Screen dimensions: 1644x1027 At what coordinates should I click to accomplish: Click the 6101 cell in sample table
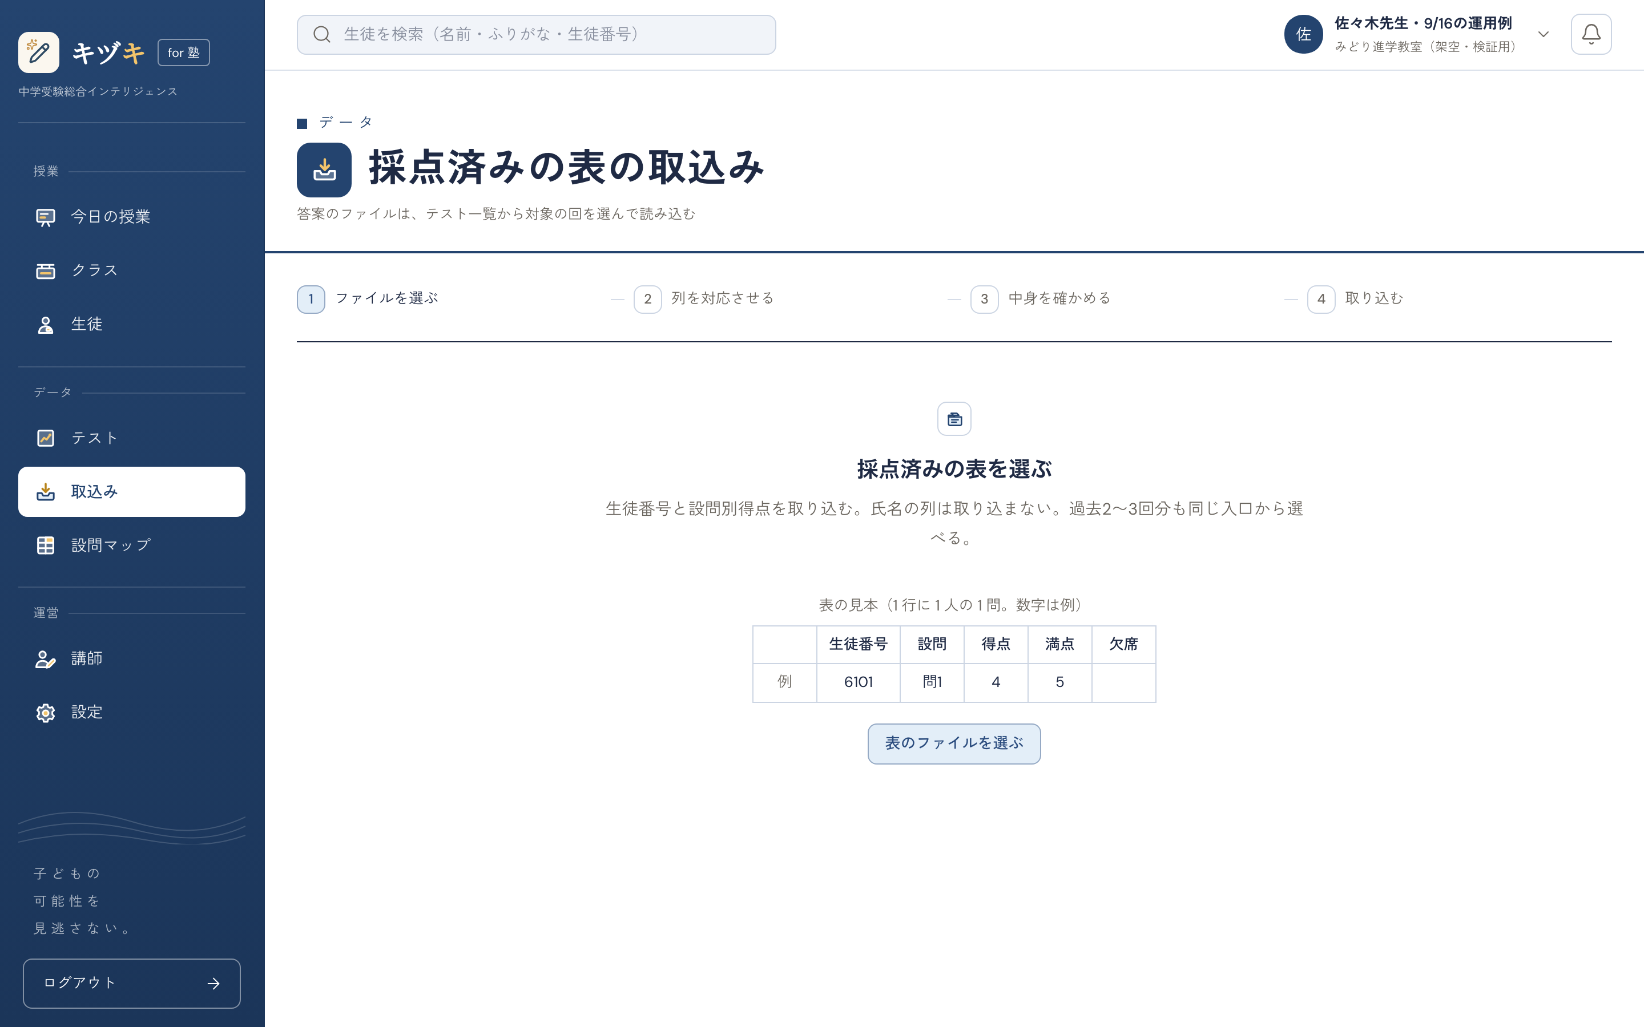coord(858,682)
